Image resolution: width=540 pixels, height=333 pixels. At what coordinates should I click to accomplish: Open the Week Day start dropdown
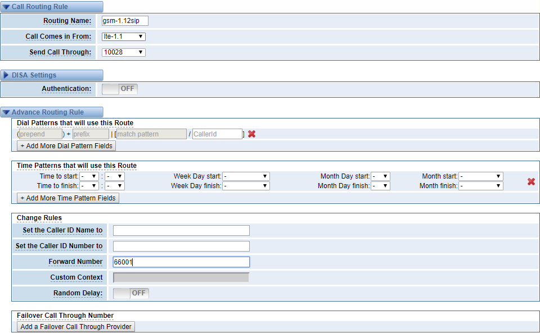[x=246, y=176]
